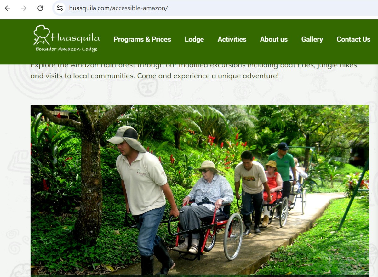Image resolution: width=378 pixels, height=277 pixels.
Task: Go to the Activities page
Action: tap(232, 39)
